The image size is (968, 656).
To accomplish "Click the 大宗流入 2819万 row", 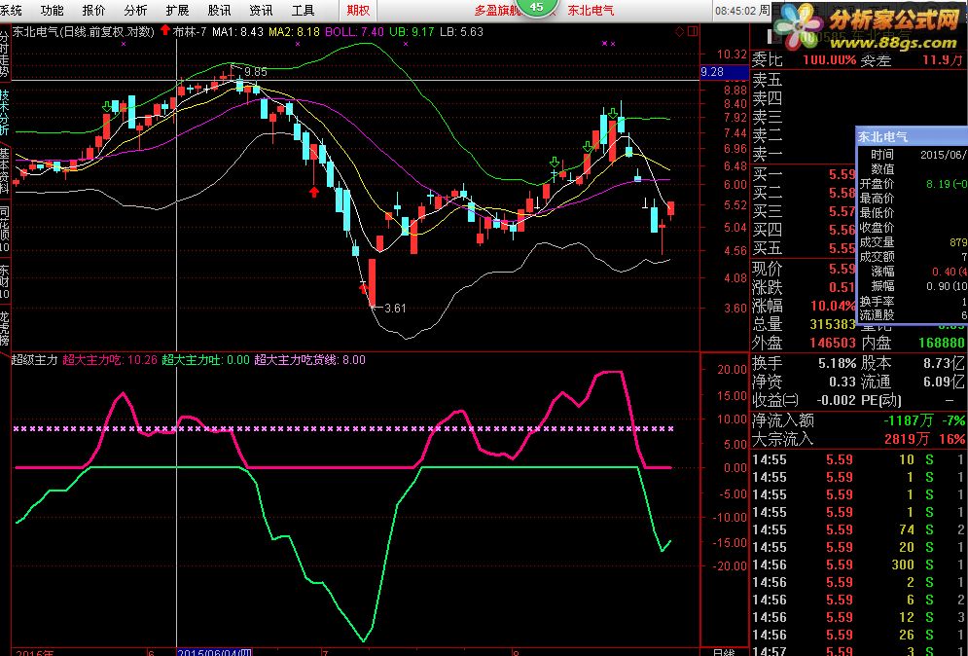I will (858, 439).
